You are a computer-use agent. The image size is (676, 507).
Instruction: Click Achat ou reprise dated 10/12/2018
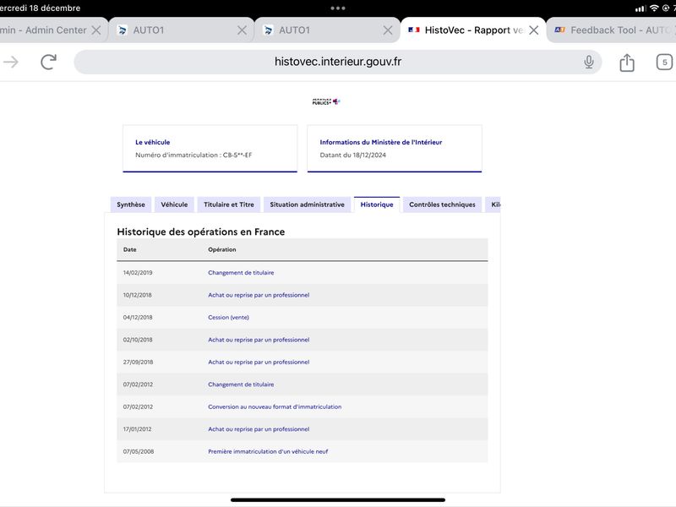click(x=259, y=295)
